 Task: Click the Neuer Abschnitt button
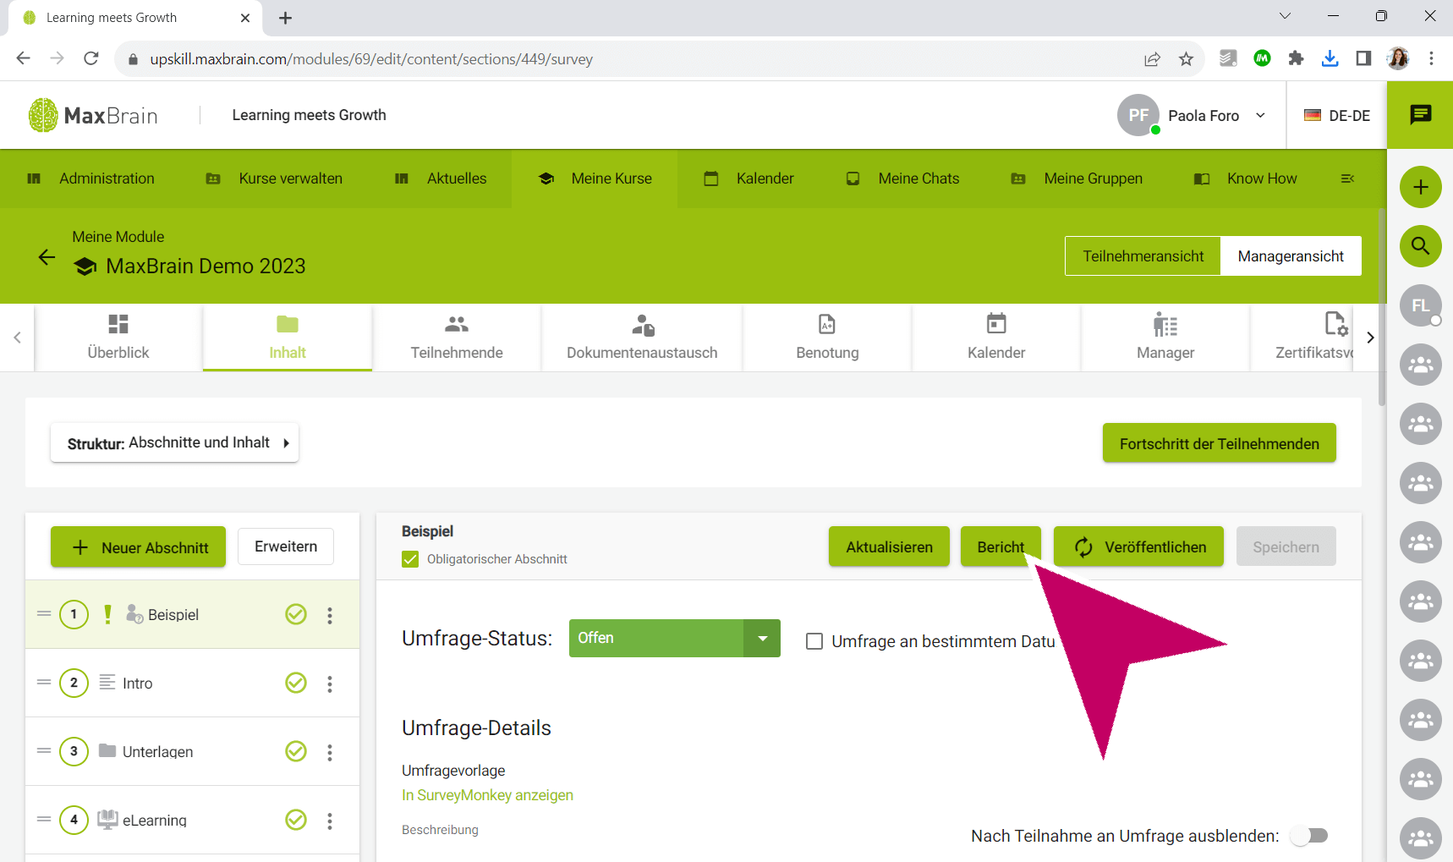[x=138, y=547]
